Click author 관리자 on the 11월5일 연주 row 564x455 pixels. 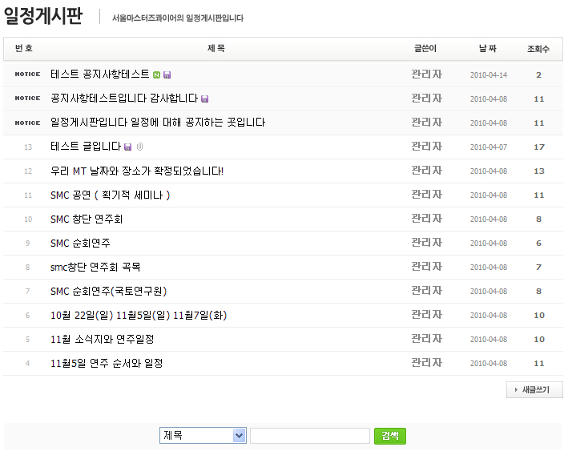coord(426,363)
